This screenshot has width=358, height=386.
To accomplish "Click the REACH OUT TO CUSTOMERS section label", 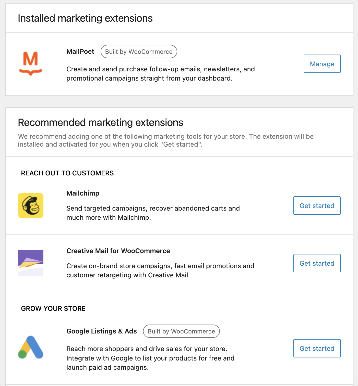I will click(x=67, y=173).
